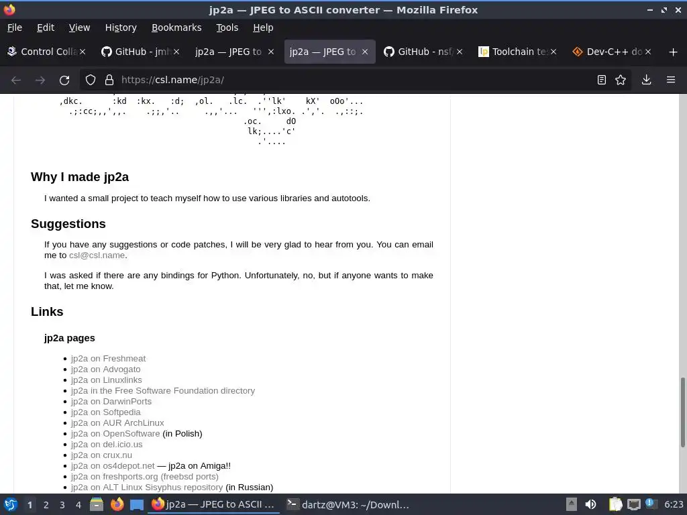Switch to dartz@VM3 terminal window
Viewport: 687px width, 515px height.
[x=348, y=504]
